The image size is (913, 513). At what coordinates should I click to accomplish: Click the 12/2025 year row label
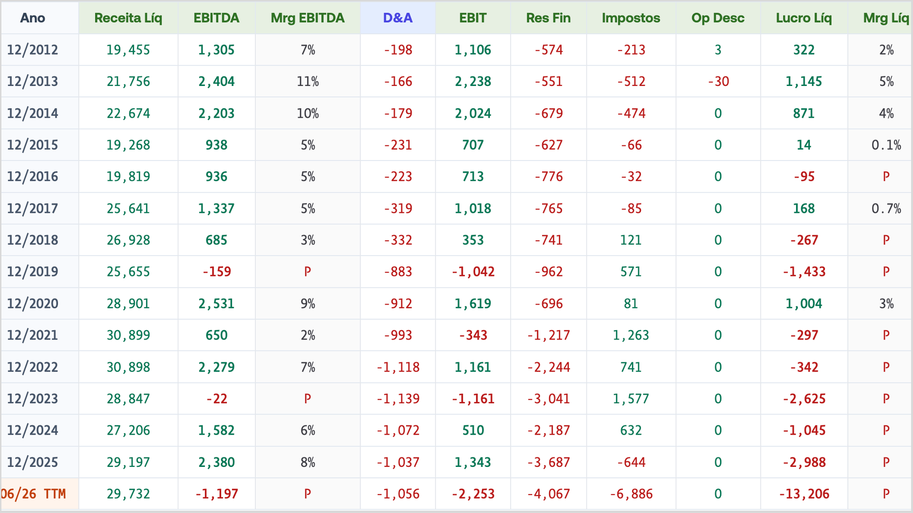click(32, 462)
